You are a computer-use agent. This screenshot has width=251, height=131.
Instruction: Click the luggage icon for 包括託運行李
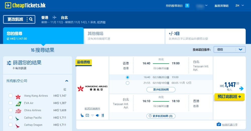[x=219, y=124]
